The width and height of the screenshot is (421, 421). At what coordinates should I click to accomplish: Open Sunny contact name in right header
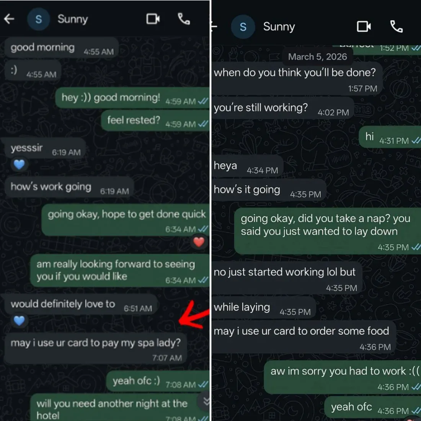click(x=279, y=26)
